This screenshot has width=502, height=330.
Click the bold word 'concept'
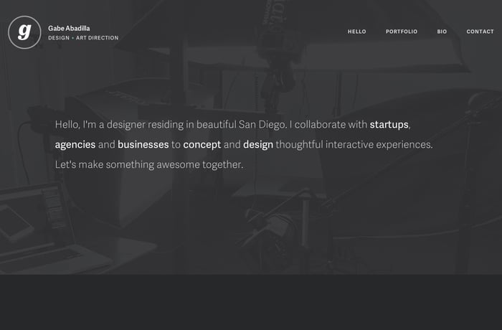click(x=202, y=145)
